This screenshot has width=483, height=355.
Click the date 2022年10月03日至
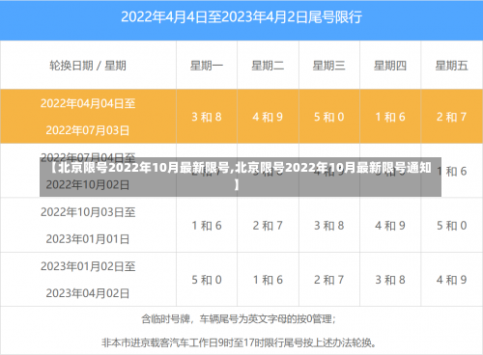point(88,212)
